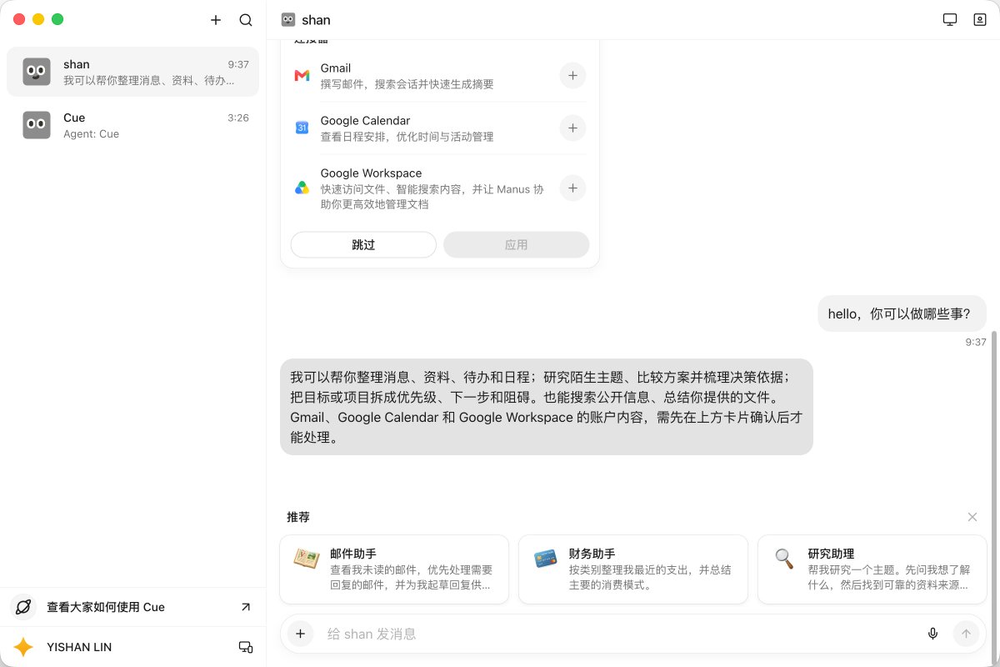Viewport: 1000px width, 667px height.
Task: Open the shan conversation in sidebar
Action: point(132,72)
